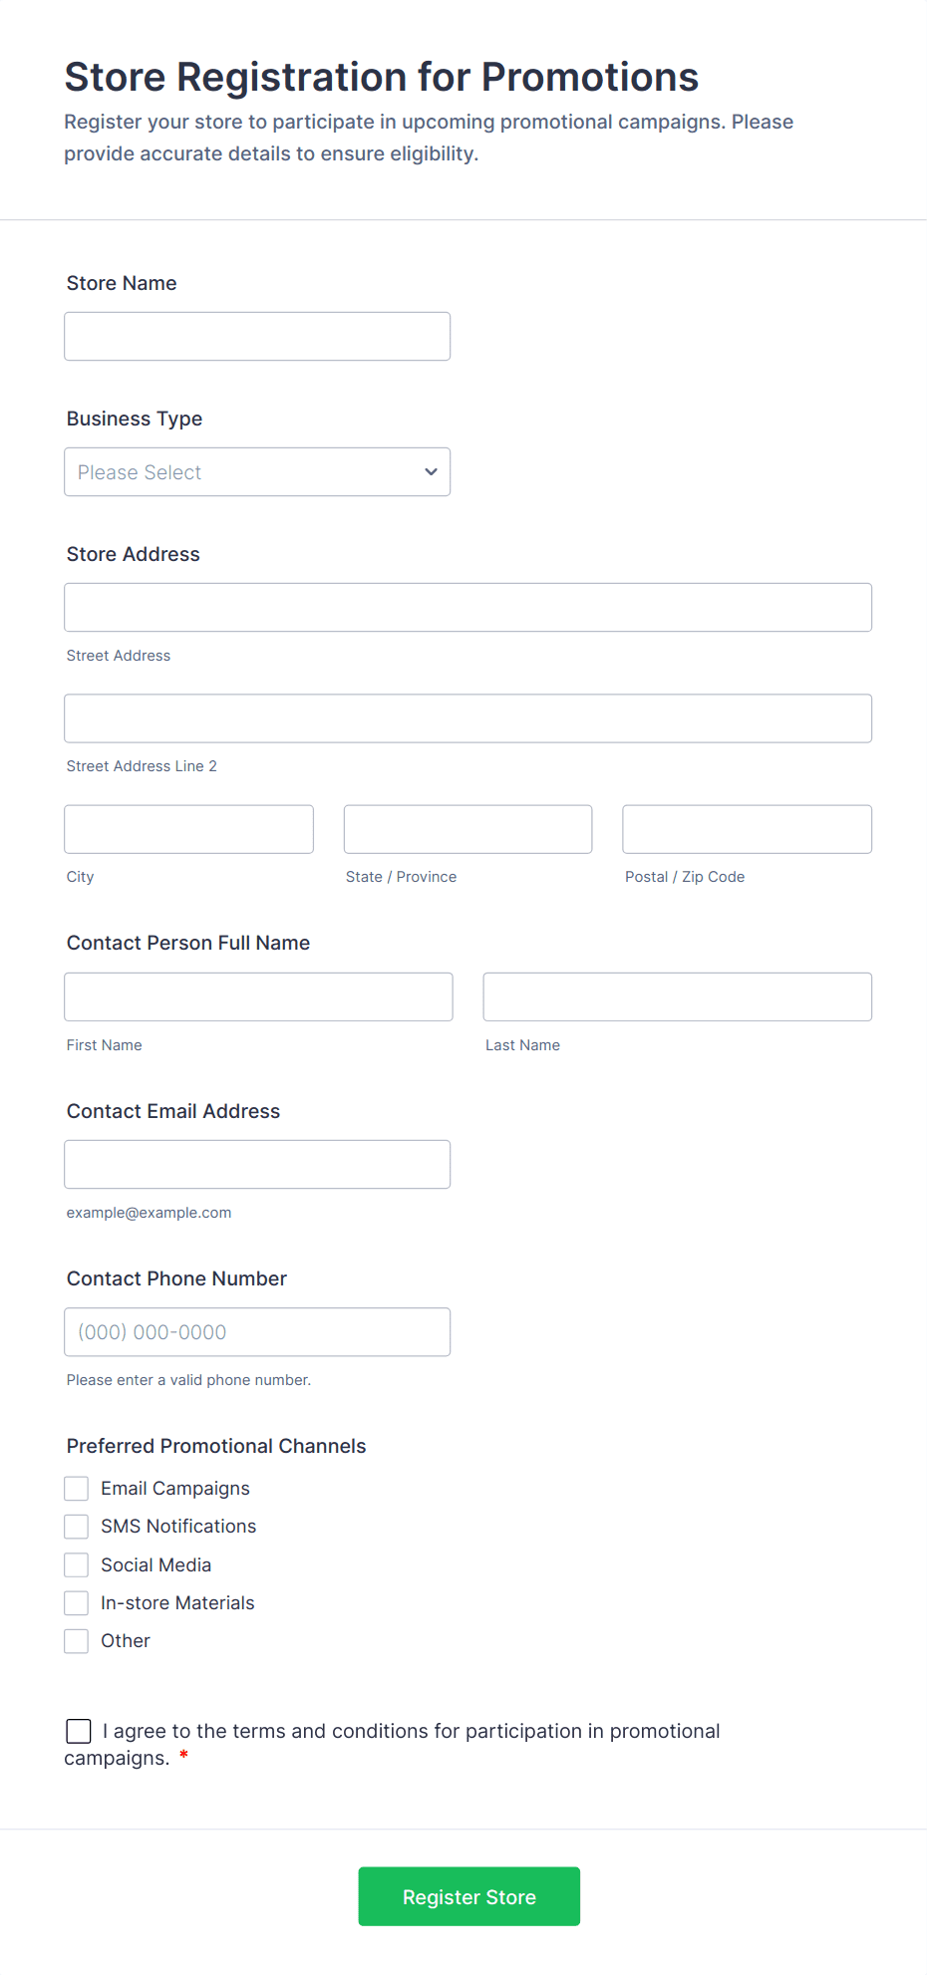Tick the Social Media checkbox
The image size is (927, 1975).
coord(77,1565)
